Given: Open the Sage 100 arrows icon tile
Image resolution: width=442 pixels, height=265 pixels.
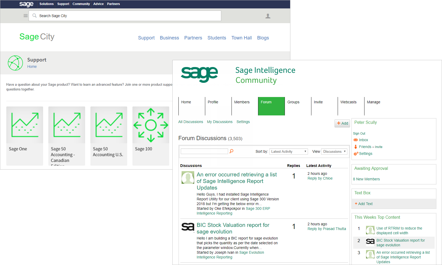Looking at the screenshot, I should click(x=151, y=125).
